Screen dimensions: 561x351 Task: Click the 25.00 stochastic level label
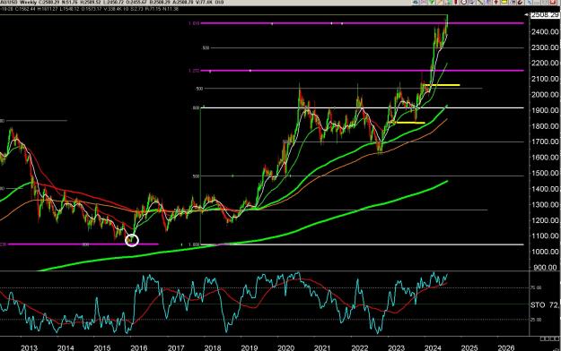pyautogui.click(x=536, y=320)
